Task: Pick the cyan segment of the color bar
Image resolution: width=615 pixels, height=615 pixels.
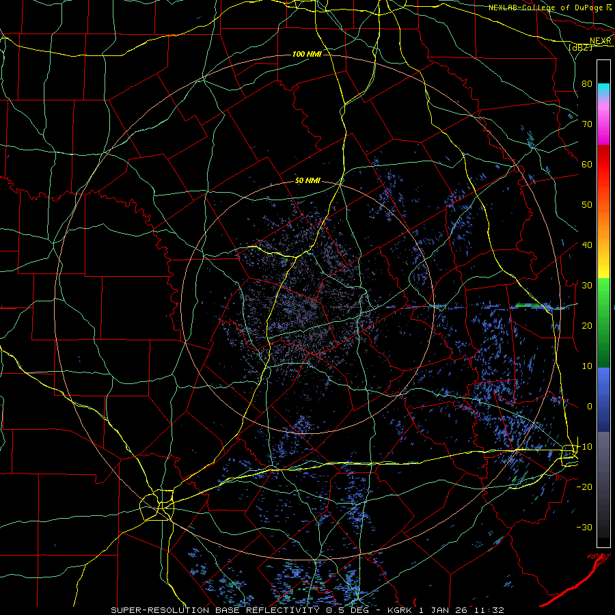Action: pos(603,90)
